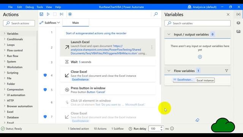
Task: Focus the Search actions field
Action: pyautogui.click(x=19, y=23)
